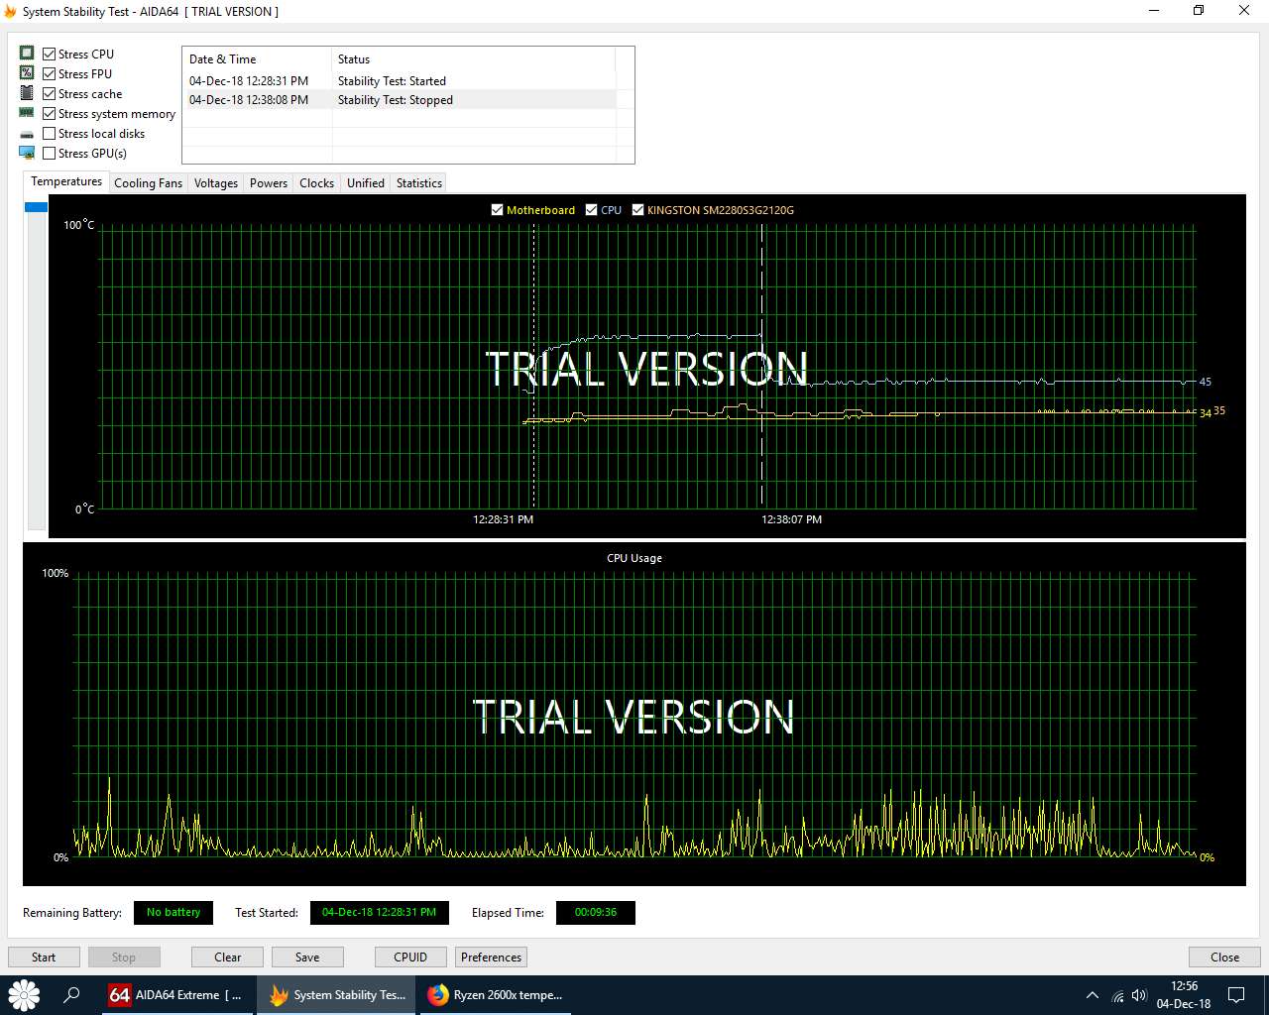Open the Statistics tab
This screenshot has height=1015, width=1269.
418,183
